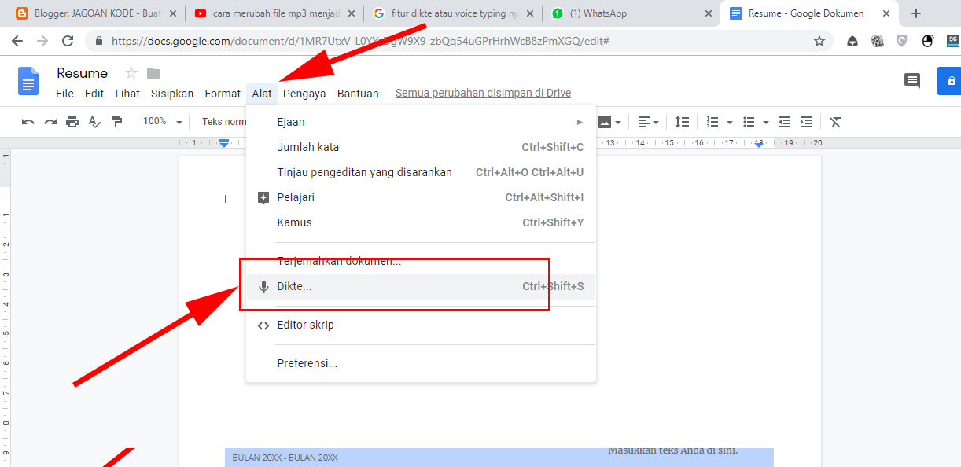961x467 pixels.
Task: Select Dikte to start voice typing
Action: [x=421, y=286]
